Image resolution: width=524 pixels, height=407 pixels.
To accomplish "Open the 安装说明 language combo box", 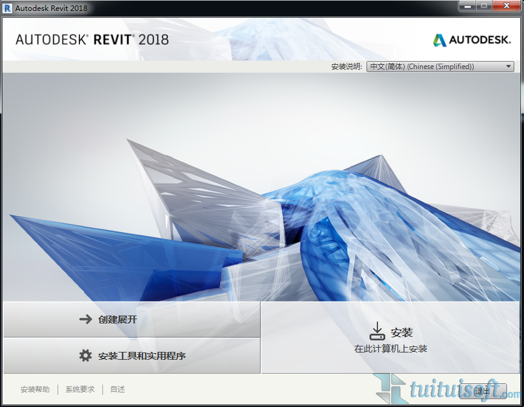I will tap(440, 67).
